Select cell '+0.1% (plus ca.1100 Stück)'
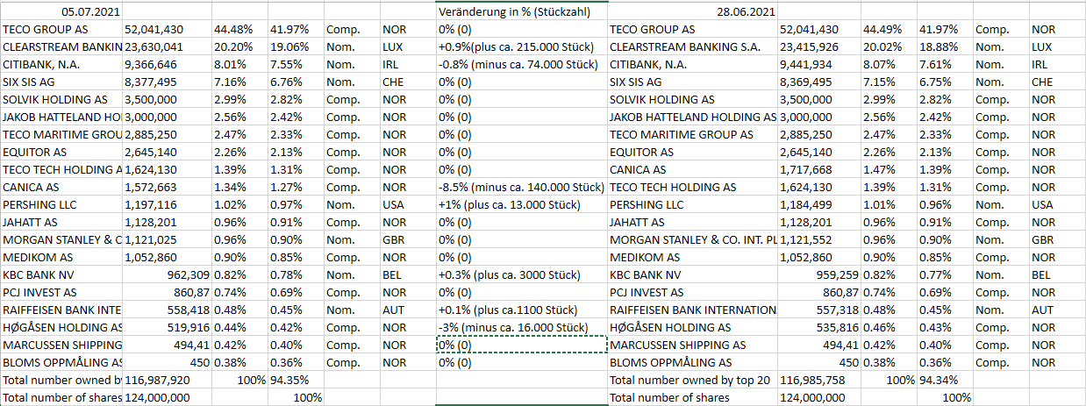Screen dimensions: 1086x406 pos(522,310)
